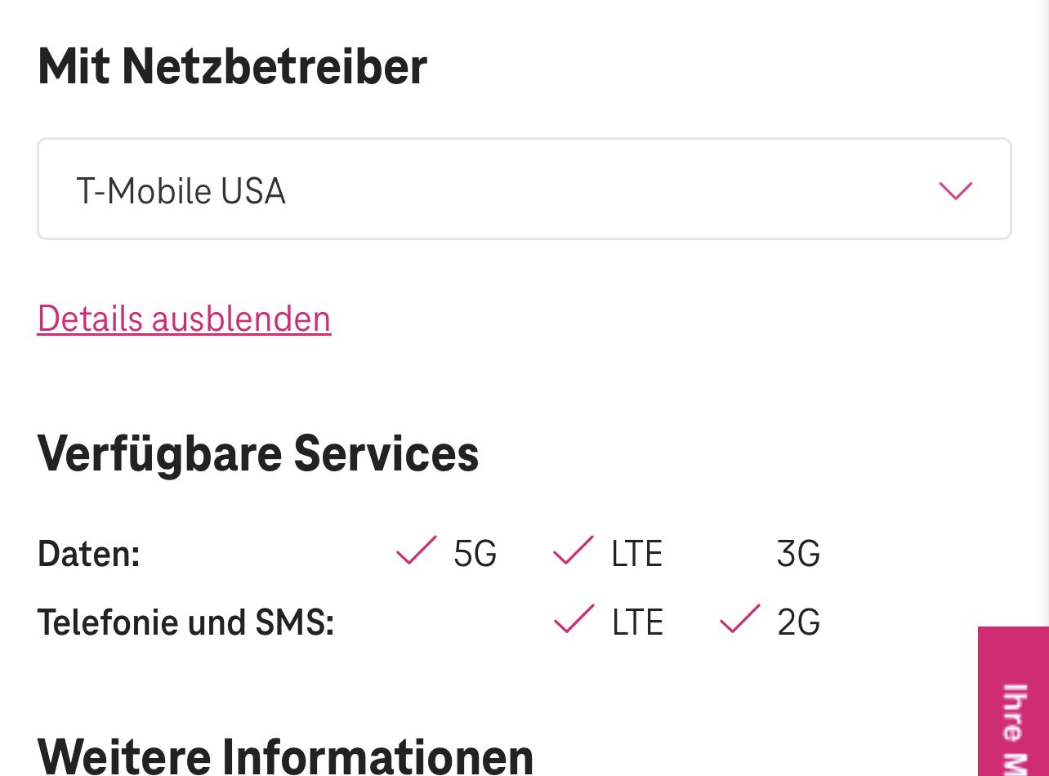Collapse details via Details ausblenden

[x=184, y=319]
